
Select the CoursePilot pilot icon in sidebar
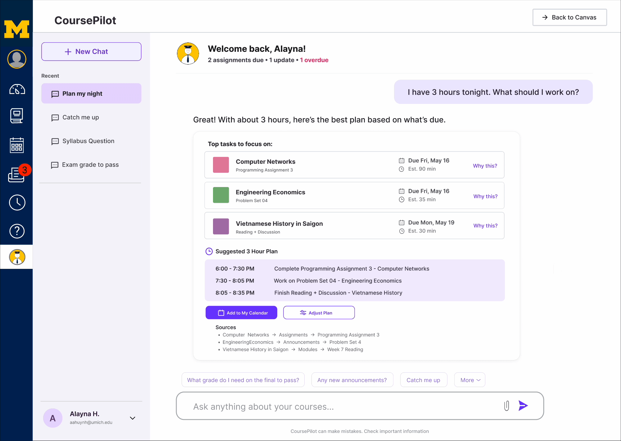pos(17,257)
